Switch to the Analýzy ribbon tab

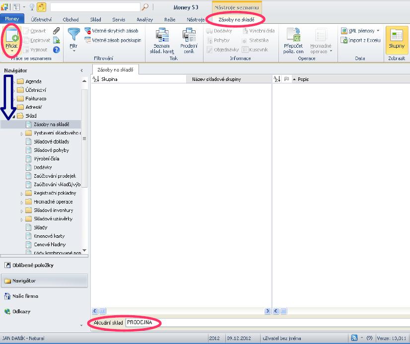pos(144,19)
